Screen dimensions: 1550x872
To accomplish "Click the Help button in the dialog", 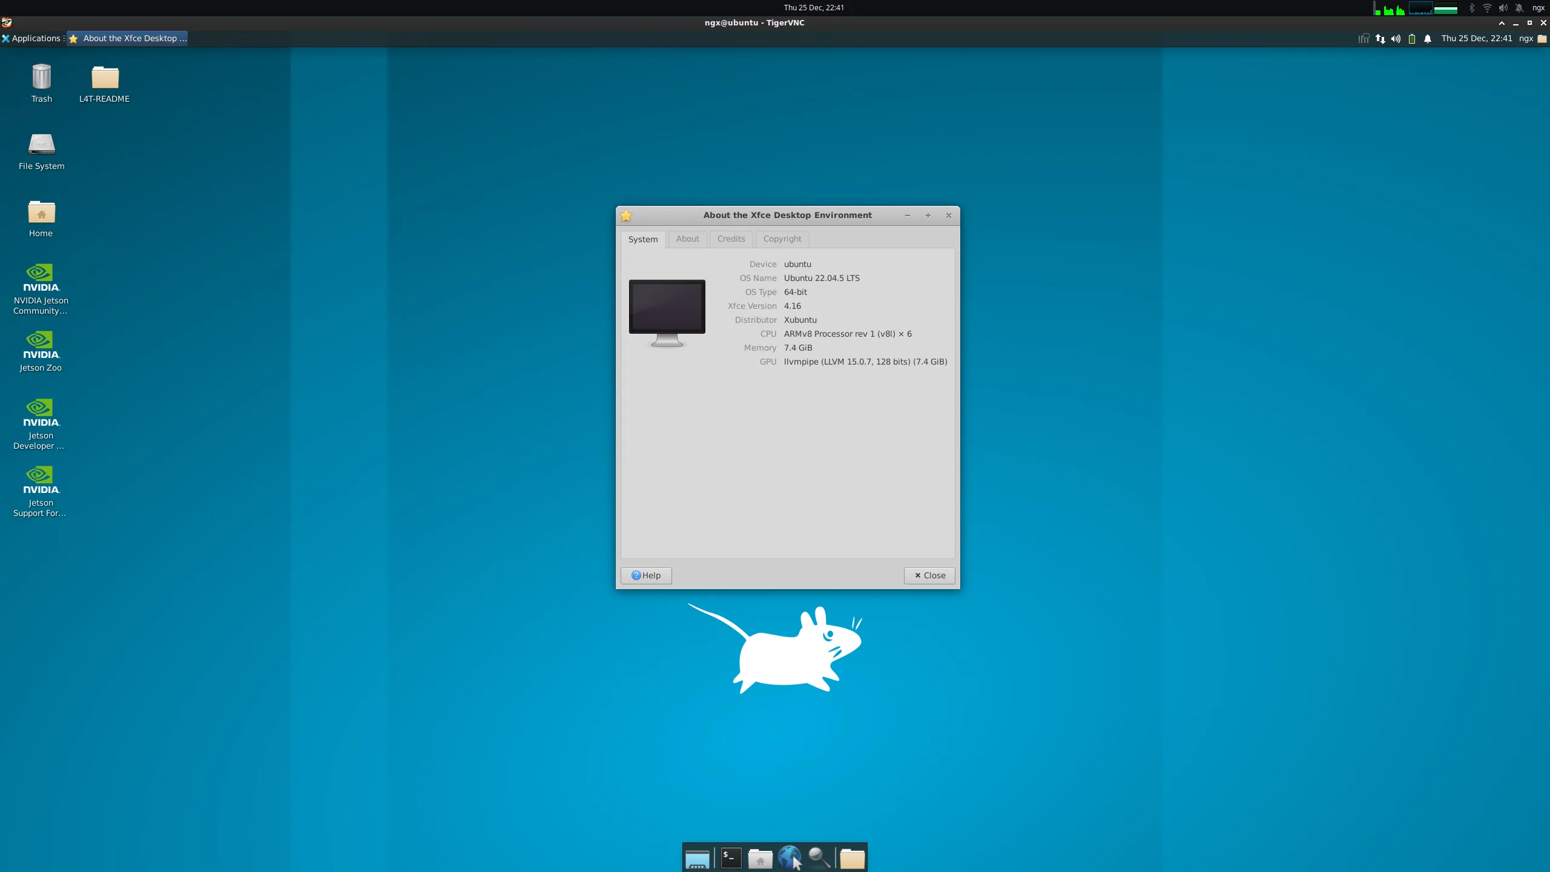I will [645, 575].
